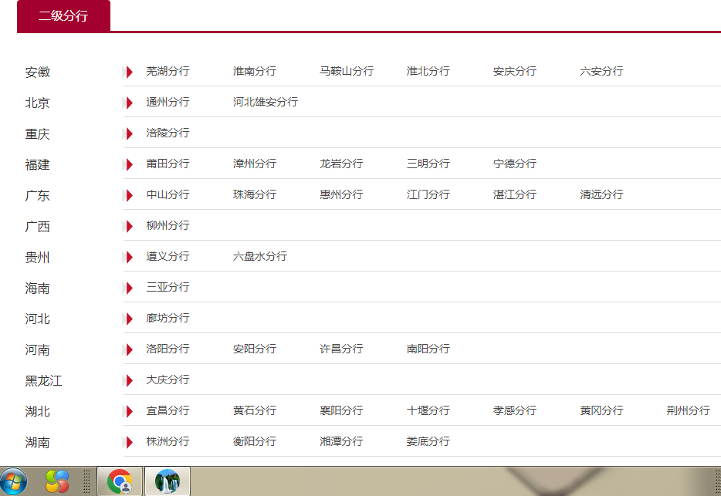Open the 六盘水分行 link
The image size is (721, 496).
pos(260,256)
